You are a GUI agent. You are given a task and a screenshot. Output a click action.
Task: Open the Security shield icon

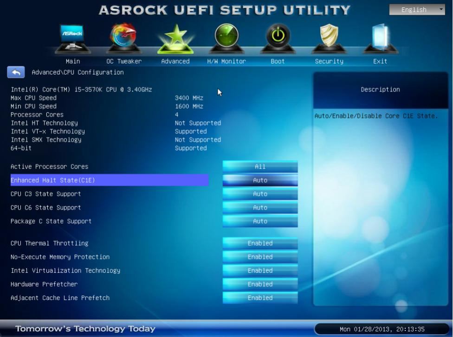[x=329, y=38]
